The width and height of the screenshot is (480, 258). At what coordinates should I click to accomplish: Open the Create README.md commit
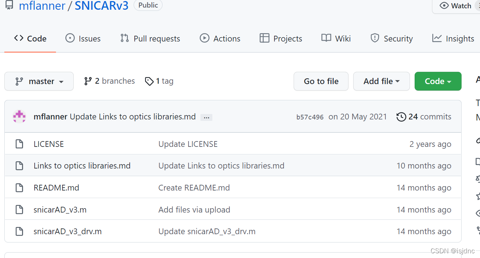click(x=194, y=188)
